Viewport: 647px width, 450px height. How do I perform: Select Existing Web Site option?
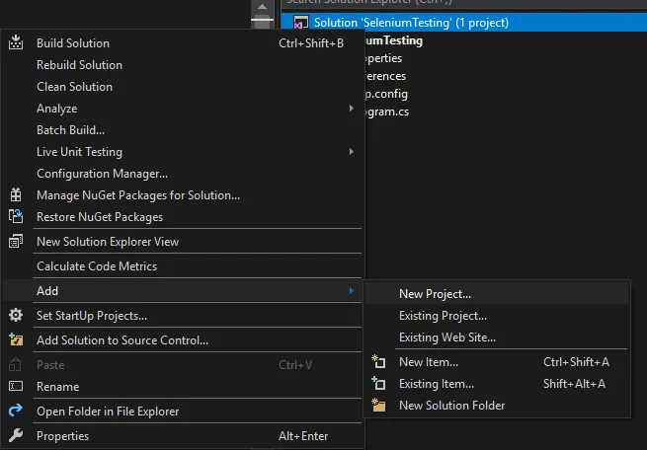[x=446, y=337]
